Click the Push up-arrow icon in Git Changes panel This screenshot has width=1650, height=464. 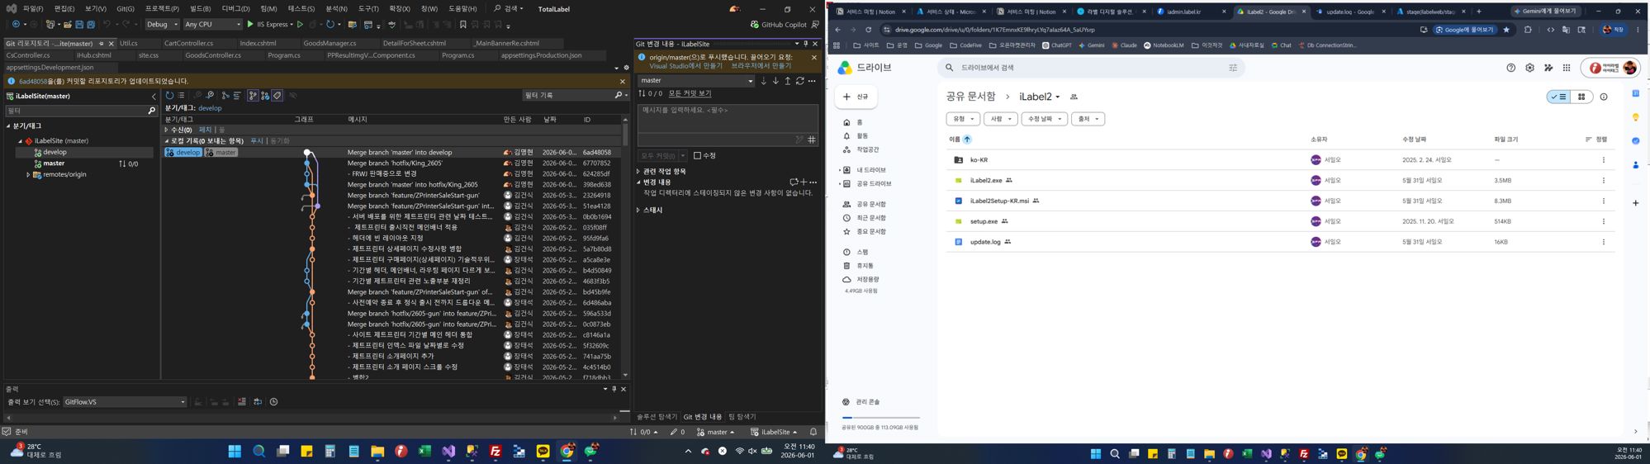click(x=788, y=81)
